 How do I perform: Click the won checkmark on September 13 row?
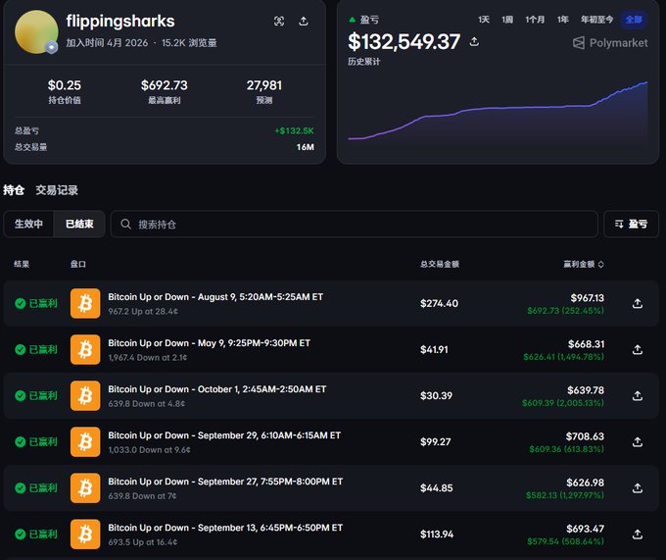coord(20,535)
